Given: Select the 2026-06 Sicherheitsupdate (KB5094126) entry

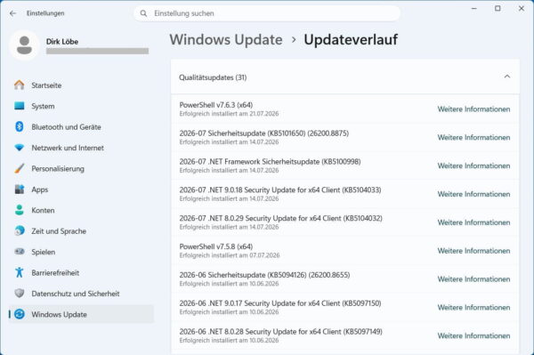Looking at the screenshot, I should (x=345, y=278).
